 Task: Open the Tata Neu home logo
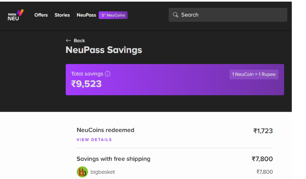pos(15,15)
